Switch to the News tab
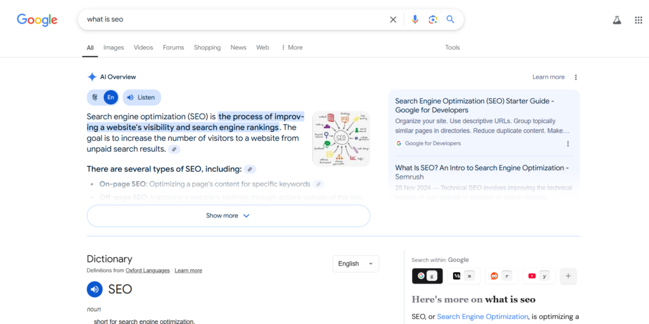The image size is (649, 324). pyautogui.click(x=238, y=48)
